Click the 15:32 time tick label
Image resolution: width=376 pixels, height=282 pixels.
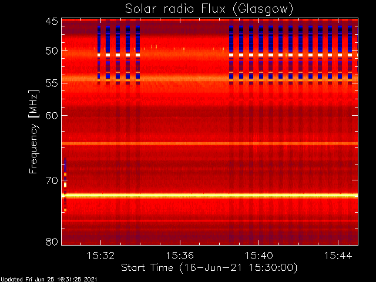[x=100, y=256]
